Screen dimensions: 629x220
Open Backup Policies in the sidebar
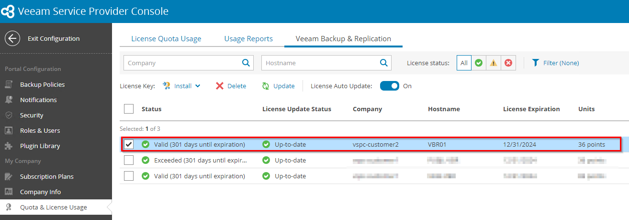(42, 84)
